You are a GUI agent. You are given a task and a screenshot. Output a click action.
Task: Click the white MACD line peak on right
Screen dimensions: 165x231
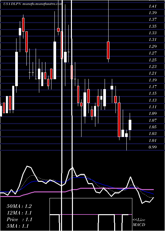[x=130, y=177]
